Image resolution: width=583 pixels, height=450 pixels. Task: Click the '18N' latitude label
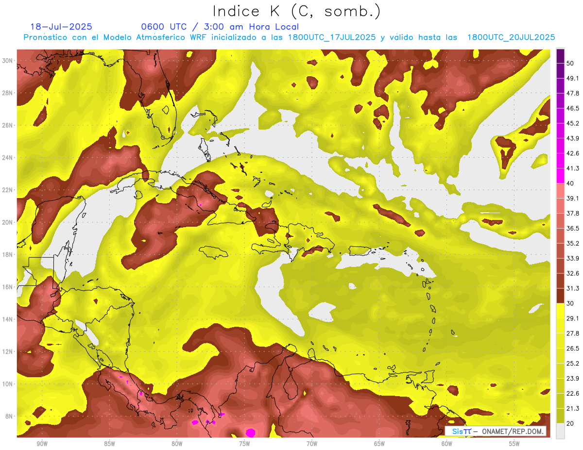click(8, 255)
